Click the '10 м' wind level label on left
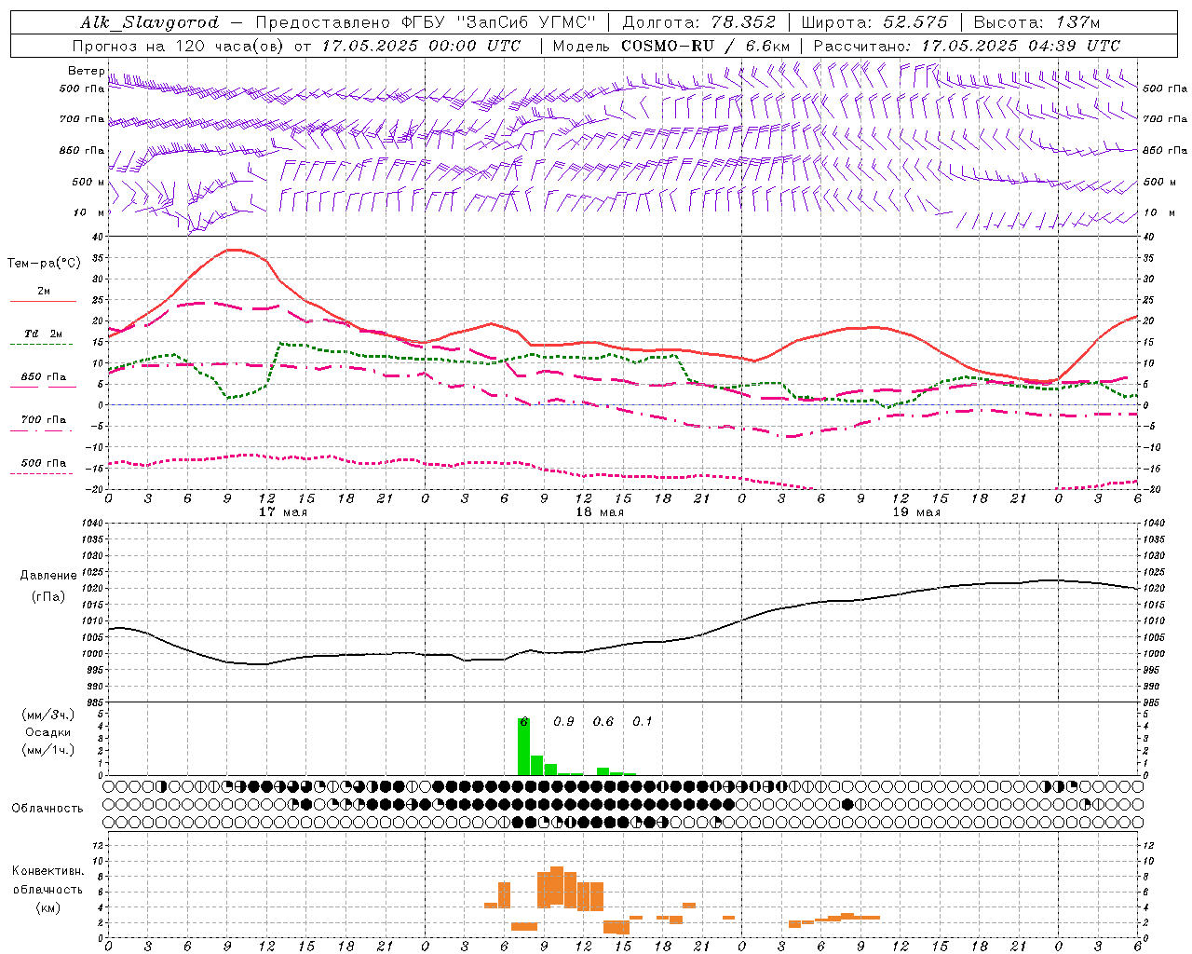Screen dimensions: 1192x954 tap(90, 212)
